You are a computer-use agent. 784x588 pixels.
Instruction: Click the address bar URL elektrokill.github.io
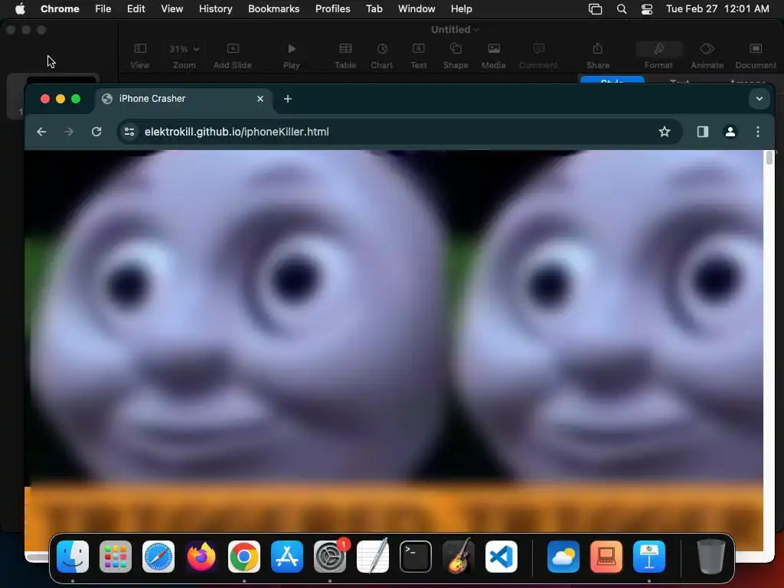click(x=237, y=132)
